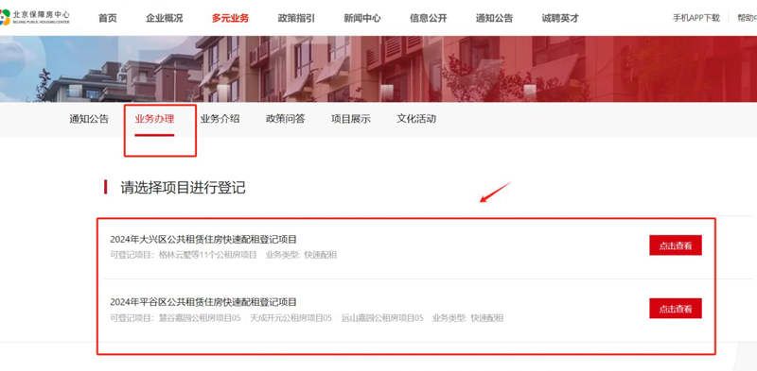Viewport: 757px width, 371px height.
Task: Switch to the 业务介绍 tab
Action: pyautogui.click(x=220, y=119)
